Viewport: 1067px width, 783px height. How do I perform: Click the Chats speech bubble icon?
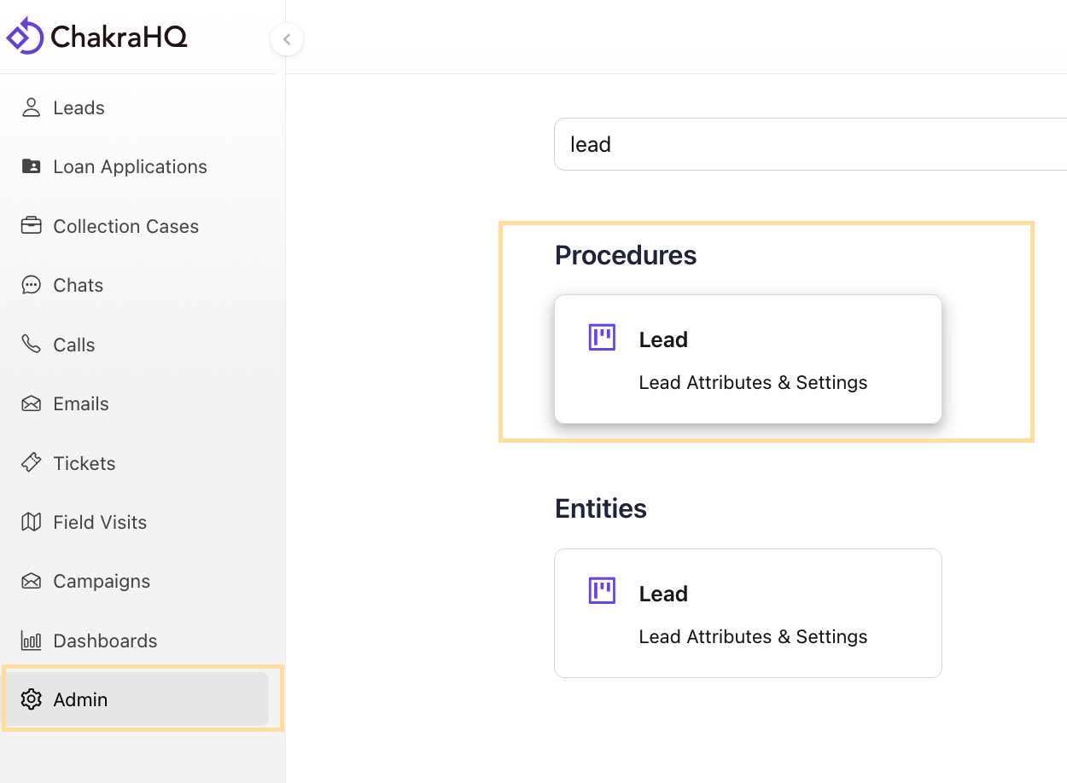point(32,285)
